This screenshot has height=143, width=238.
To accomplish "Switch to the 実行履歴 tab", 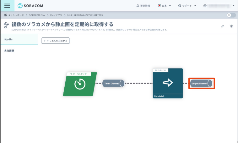I will (19, 51).
